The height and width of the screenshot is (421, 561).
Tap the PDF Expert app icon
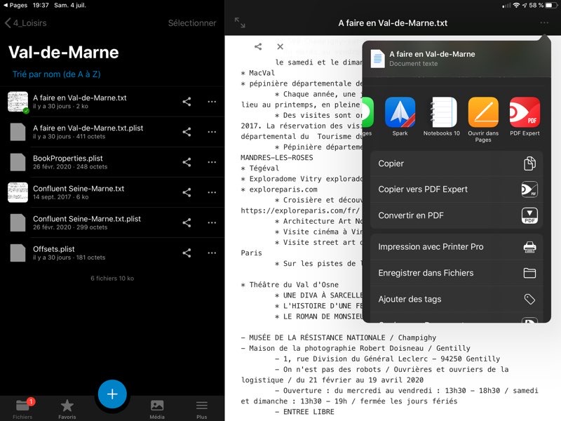524,112
